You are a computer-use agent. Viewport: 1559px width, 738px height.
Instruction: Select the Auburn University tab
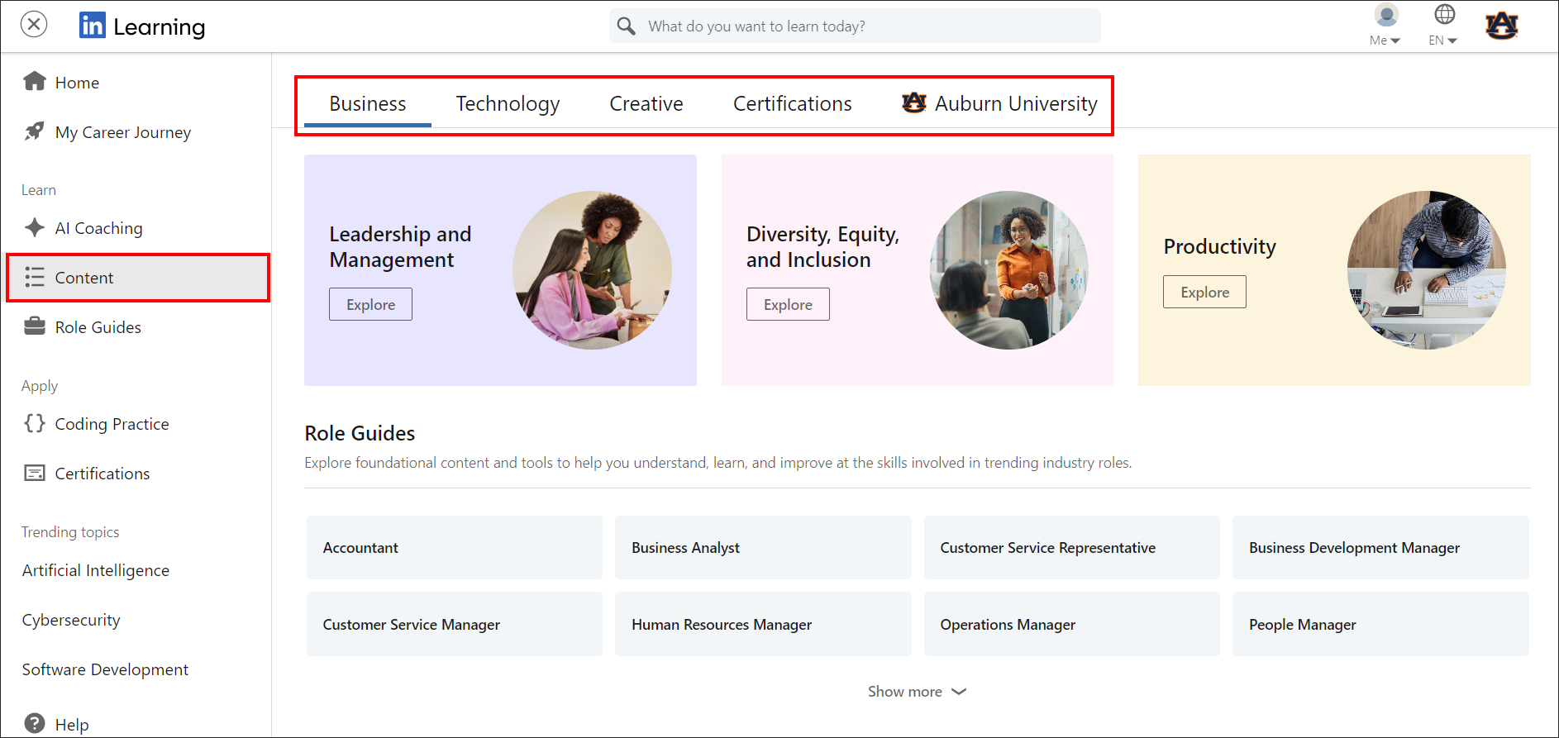tap(999, 104)
